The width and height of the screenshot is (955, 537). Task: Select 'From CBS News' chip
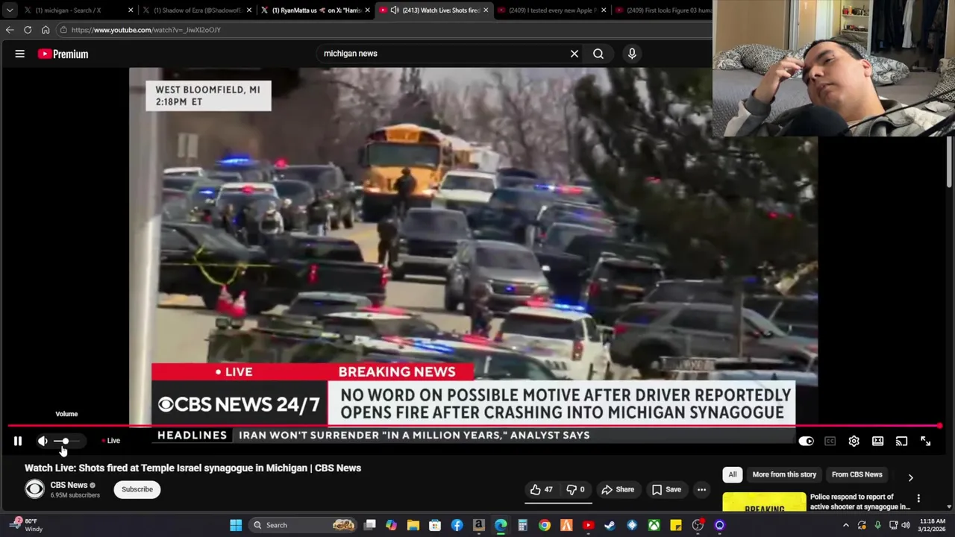tap(857, 474)
